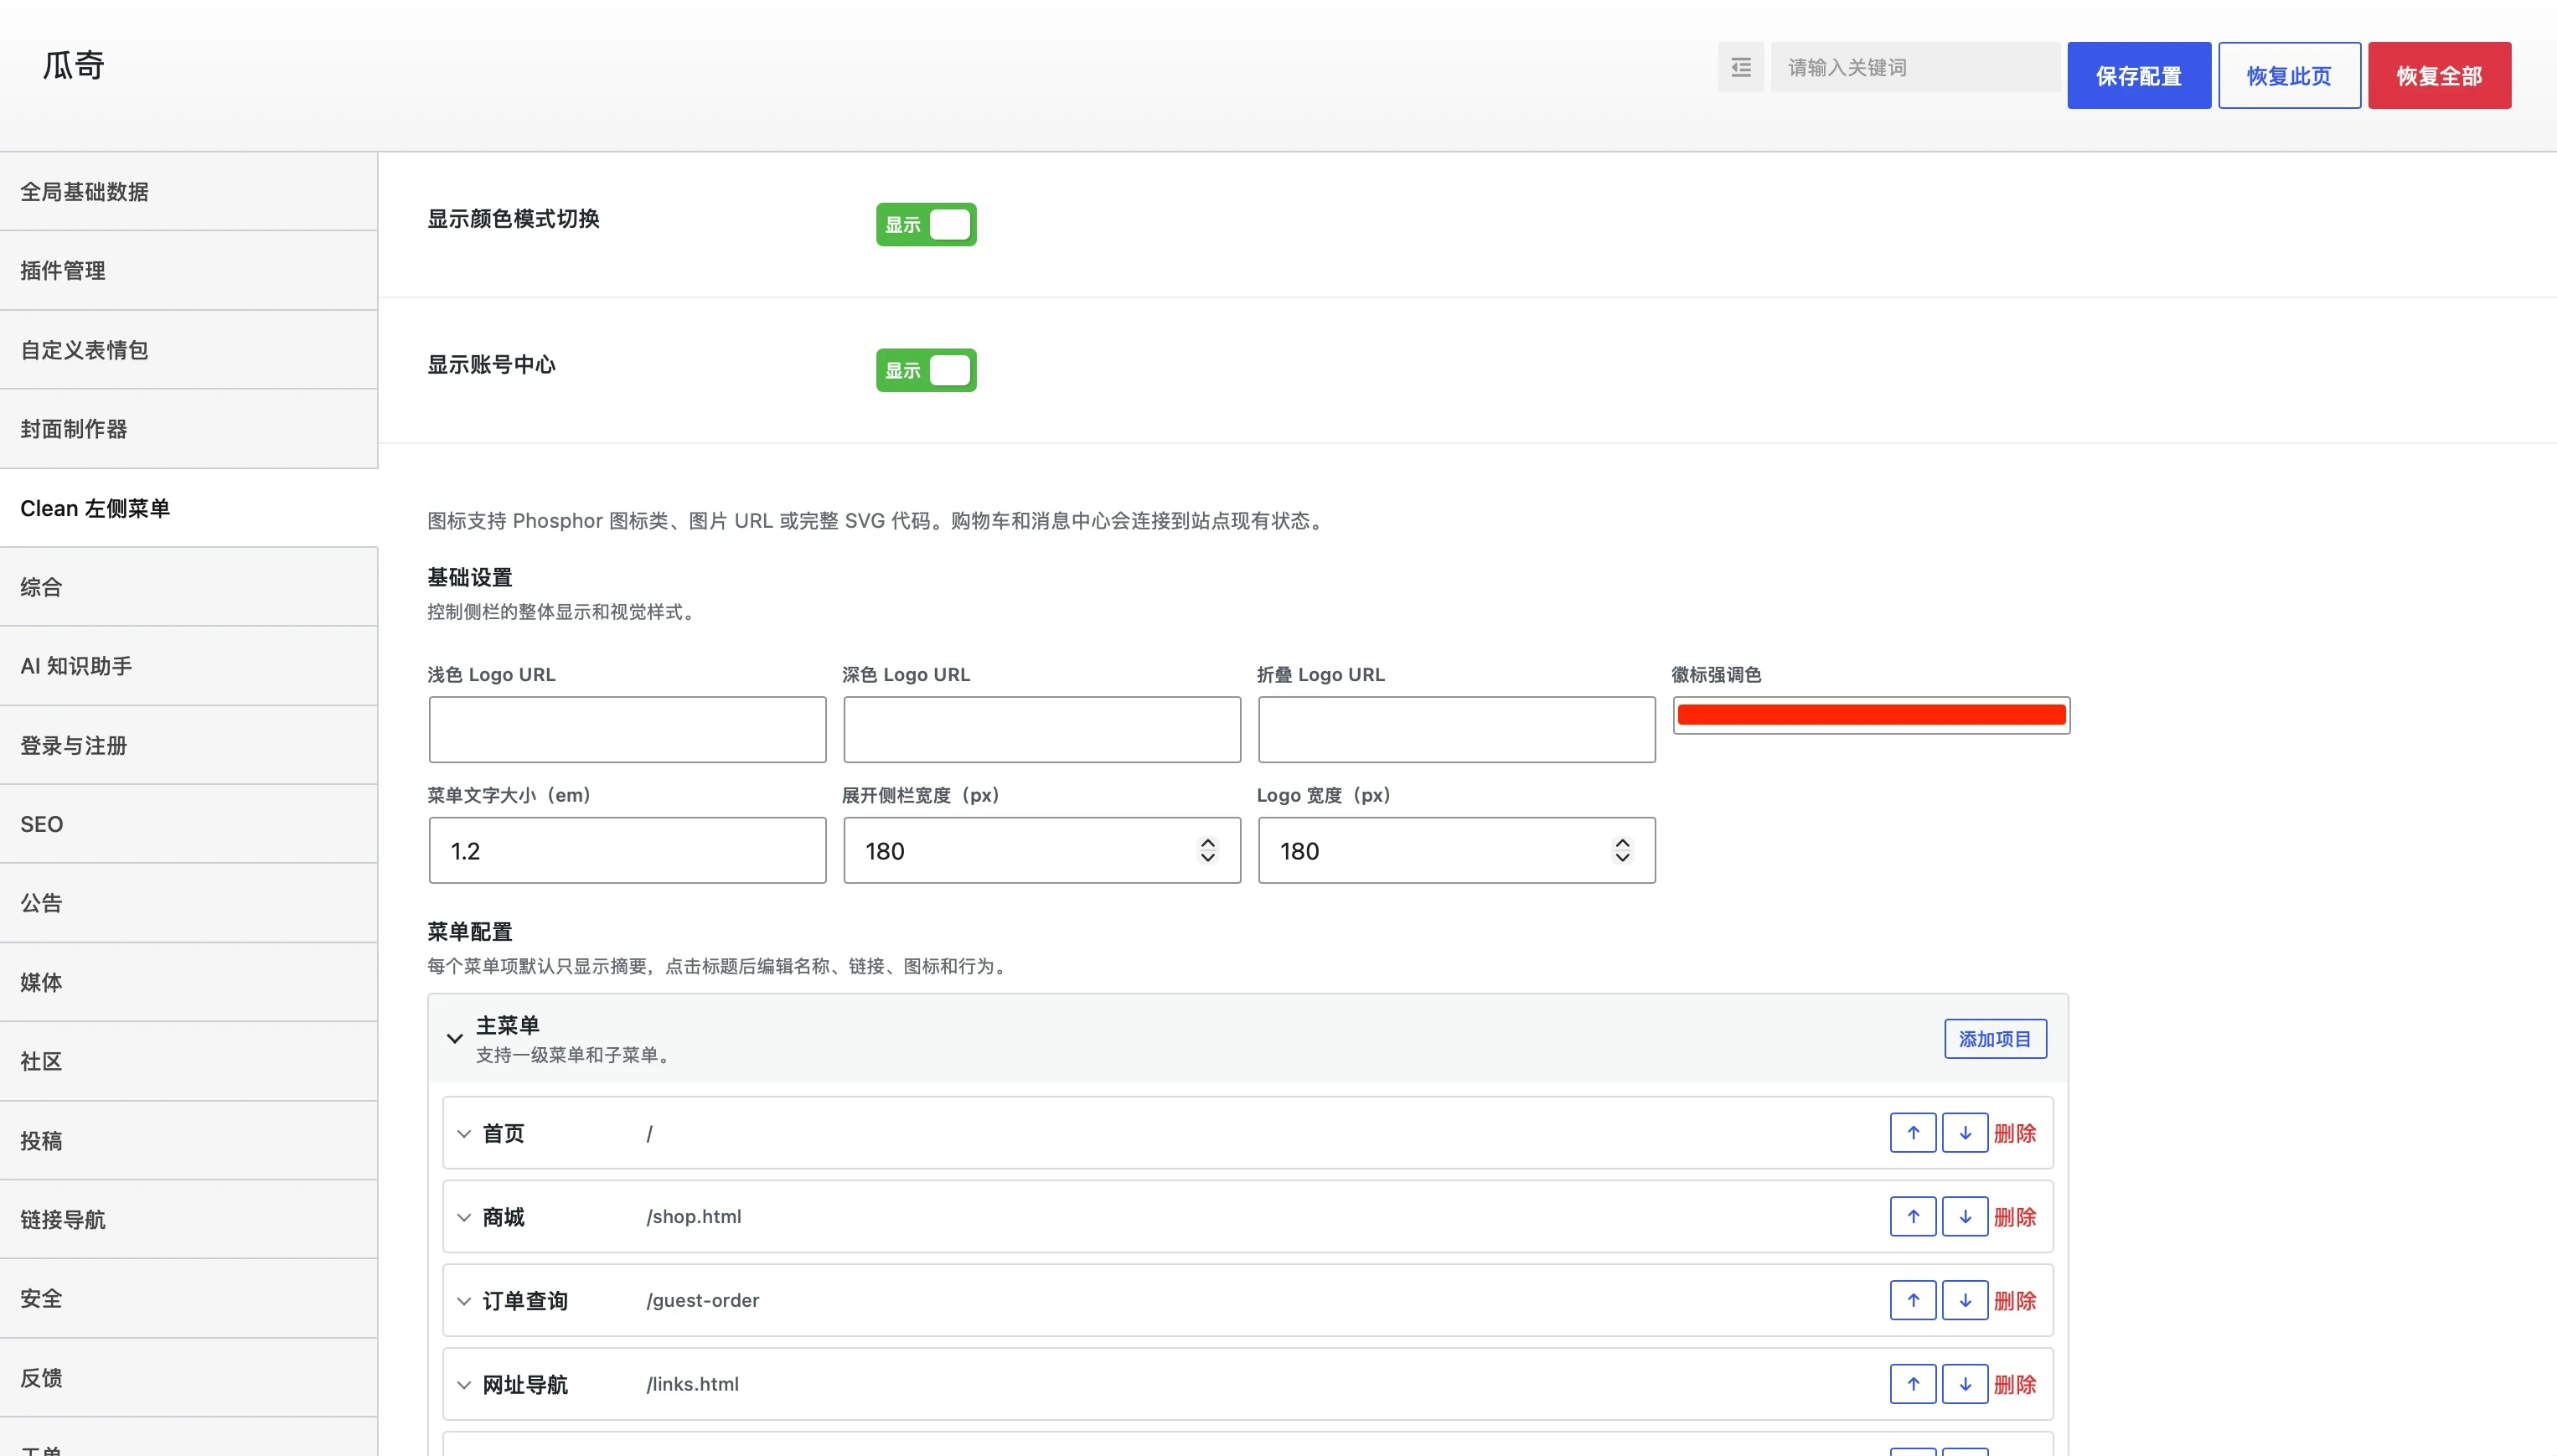Open 登录与注册 settings tab

pos(189,745)
